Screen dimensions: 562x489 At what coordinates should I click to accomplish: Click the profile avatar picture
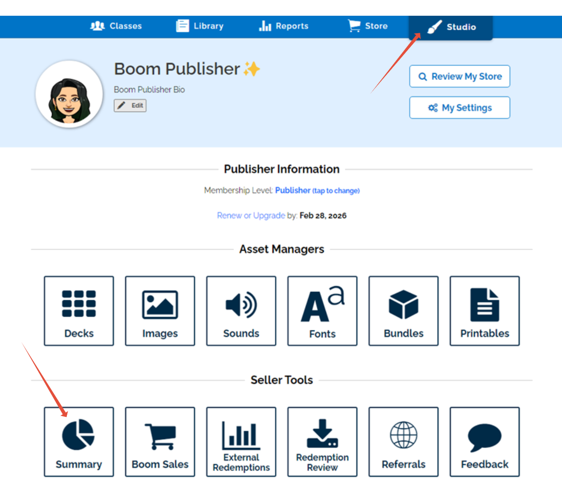pos(69,94)
